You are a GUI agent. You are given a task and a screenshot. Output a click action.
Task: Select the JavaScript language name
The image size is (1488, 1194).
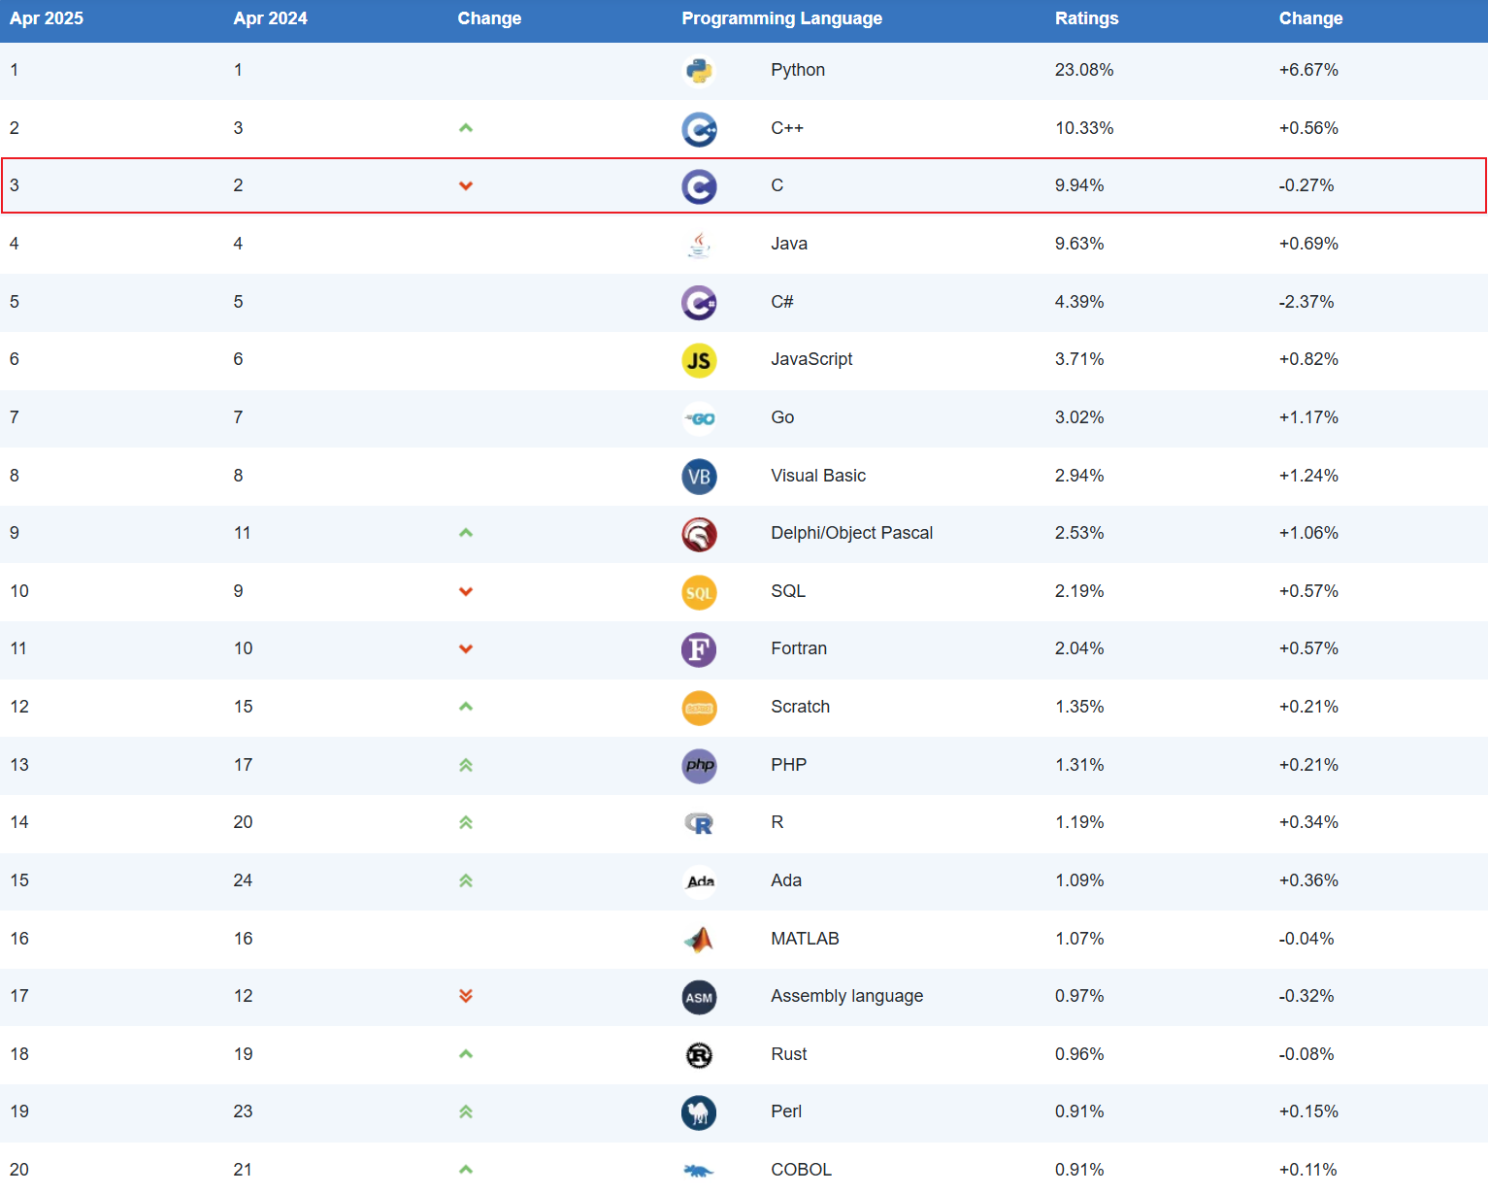811,359
